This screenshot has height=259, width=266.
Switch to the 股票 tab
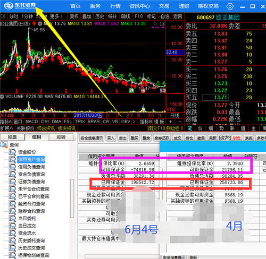[12, 137]
